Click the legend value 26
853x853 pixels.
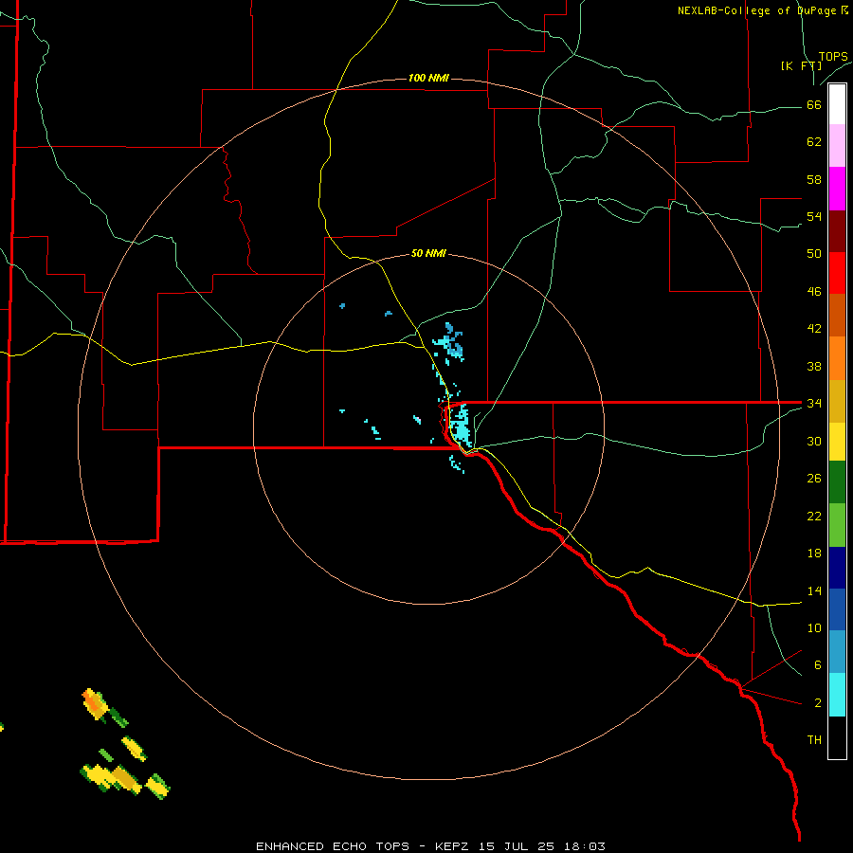coord(814,479)
